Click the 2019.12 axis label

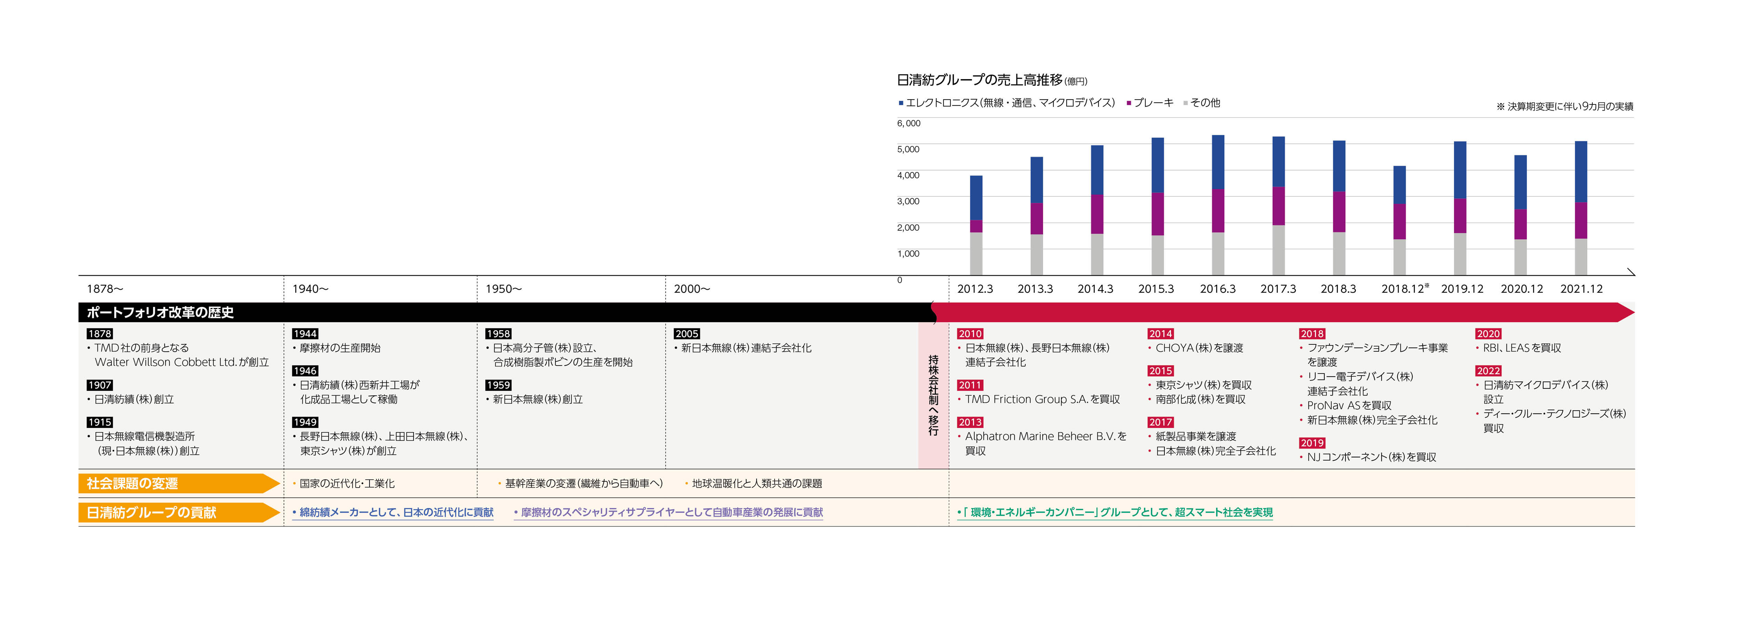pos(1462,289)
